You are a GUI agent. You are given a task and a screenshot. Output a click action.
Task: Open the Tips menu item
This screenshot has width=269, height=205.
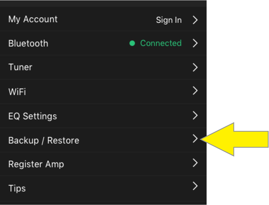17,188
